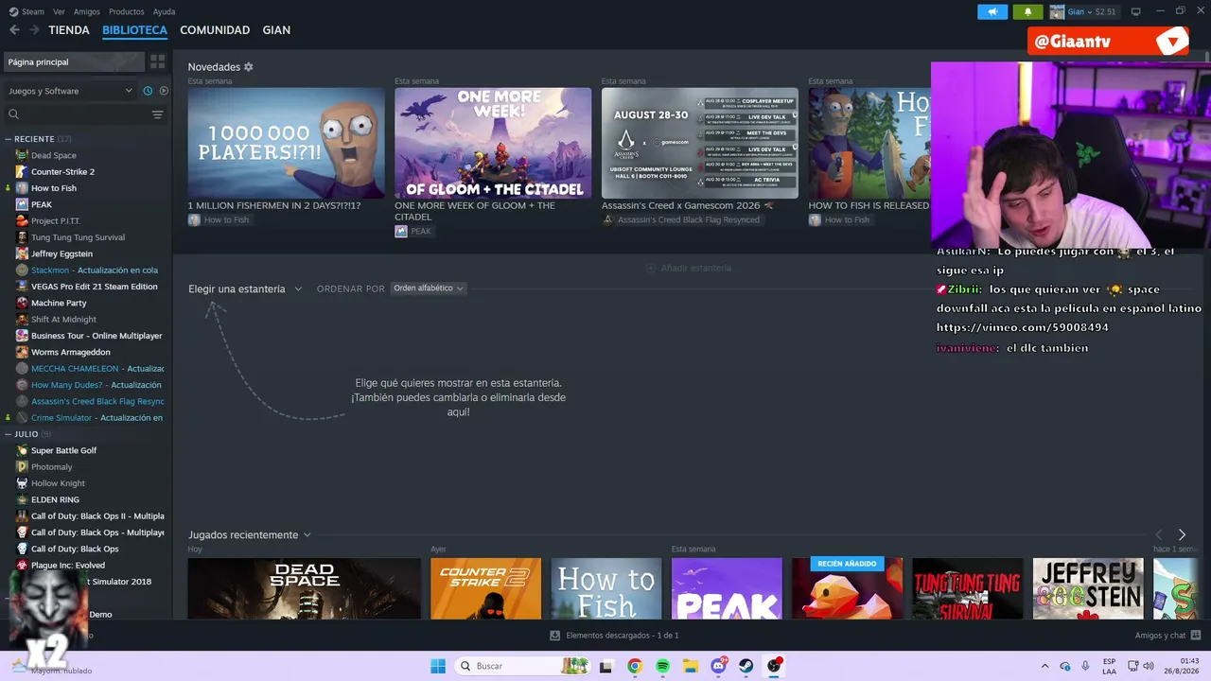1211x681 pixels.
Task: Open the downloads icon in bottom bar
Action: coord(554,636)
